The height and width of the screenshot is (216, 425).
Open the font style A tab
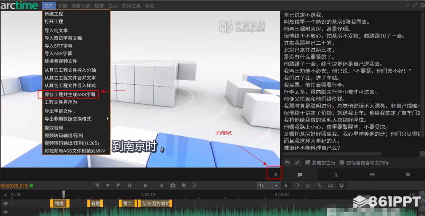[336, 174]
